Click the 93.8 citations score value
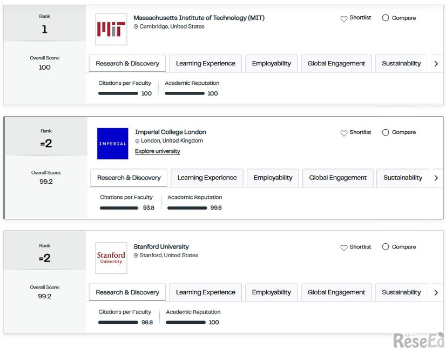The height and width of the screenshot is (349, 446). [148, 208]
